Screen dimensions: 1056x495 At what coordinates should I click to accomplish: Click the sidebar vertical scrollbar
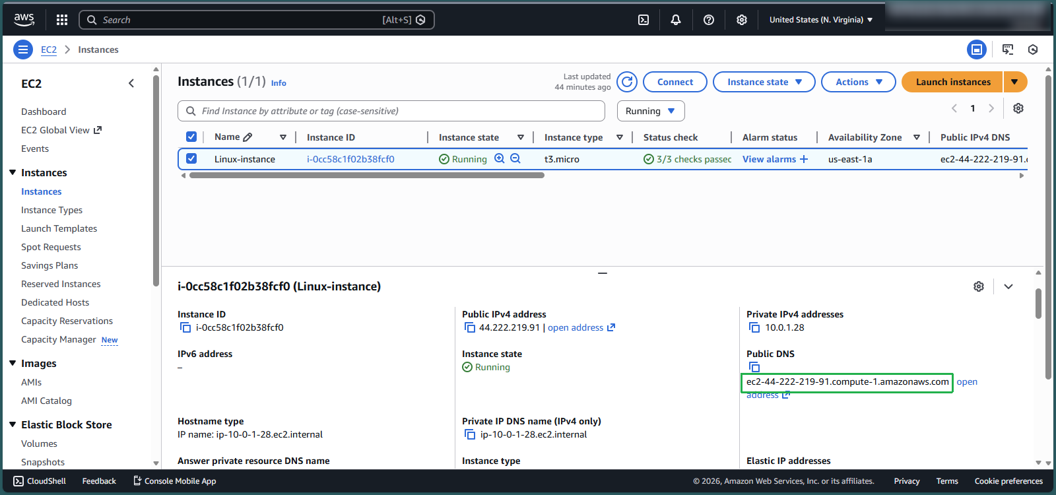156,180
